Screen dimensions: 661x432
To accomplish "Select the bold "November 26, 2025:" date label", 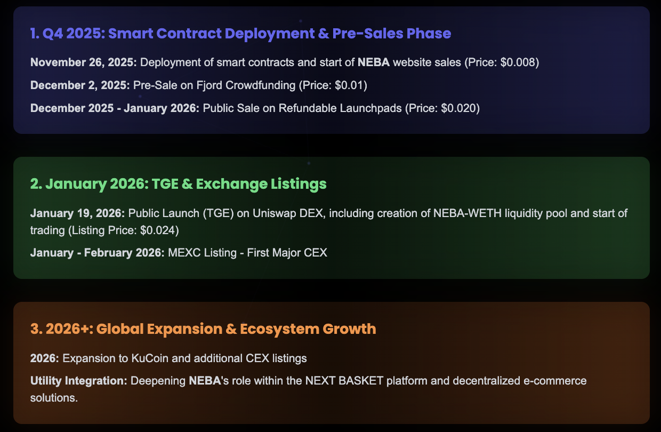I will coord(84,62).
